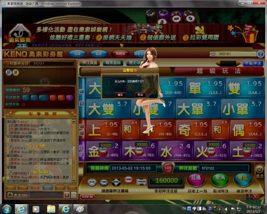The width and height of the screenshot is (267, 214).
Task: Select the rectangular 100000 plaque chip
Action: point(142,182)
